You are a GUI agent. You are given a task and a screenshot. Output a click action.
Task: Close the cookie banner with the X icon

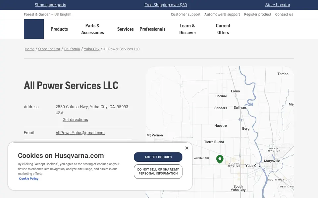[x=187, y=148]
